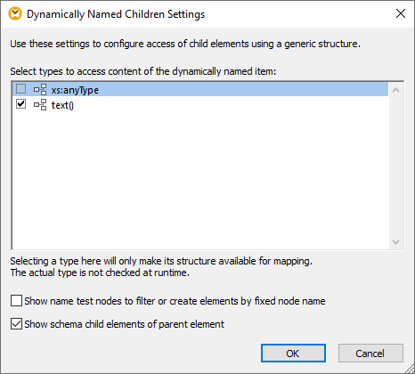Tick the xs:anyType checkbox
The image size is (415, 374).
click(20, 89)
